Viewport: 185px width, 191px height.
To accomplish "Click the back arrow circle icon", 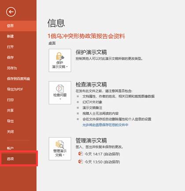I will click(11, 12).
